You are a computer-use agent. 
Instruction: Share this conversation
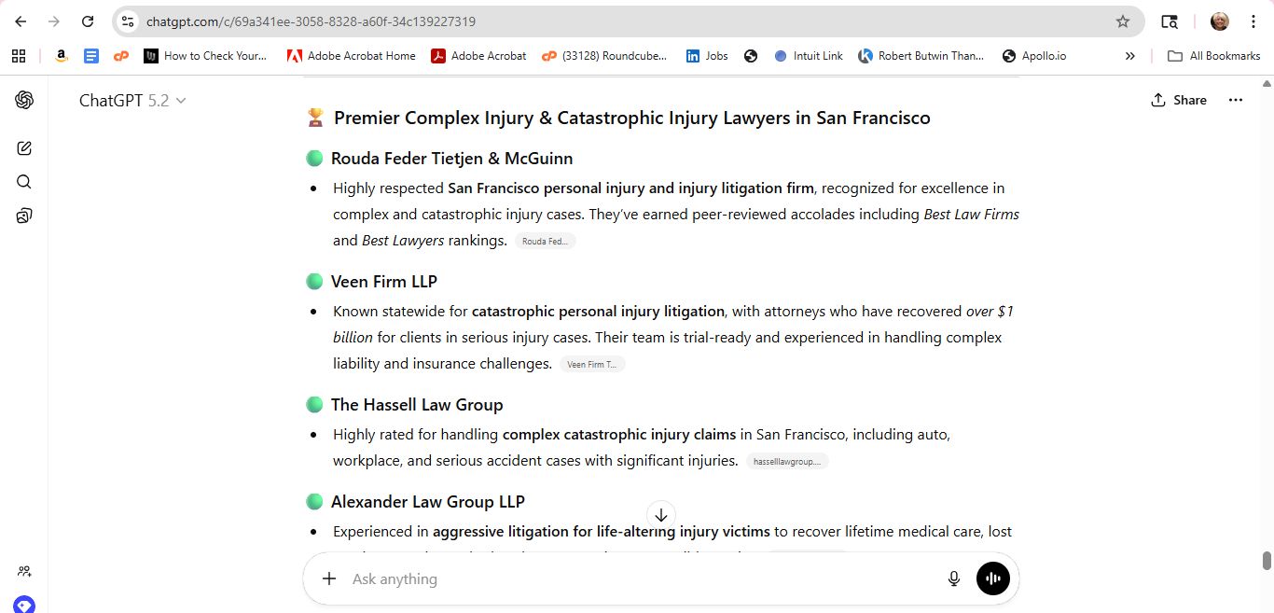tap(1179, 100)
